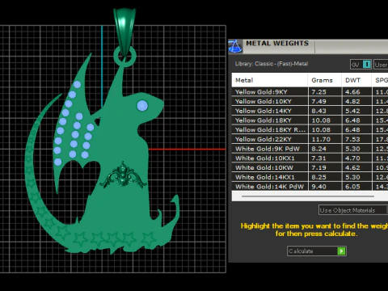Select the Yellow Gold:18KY row

tap(310, 120)
